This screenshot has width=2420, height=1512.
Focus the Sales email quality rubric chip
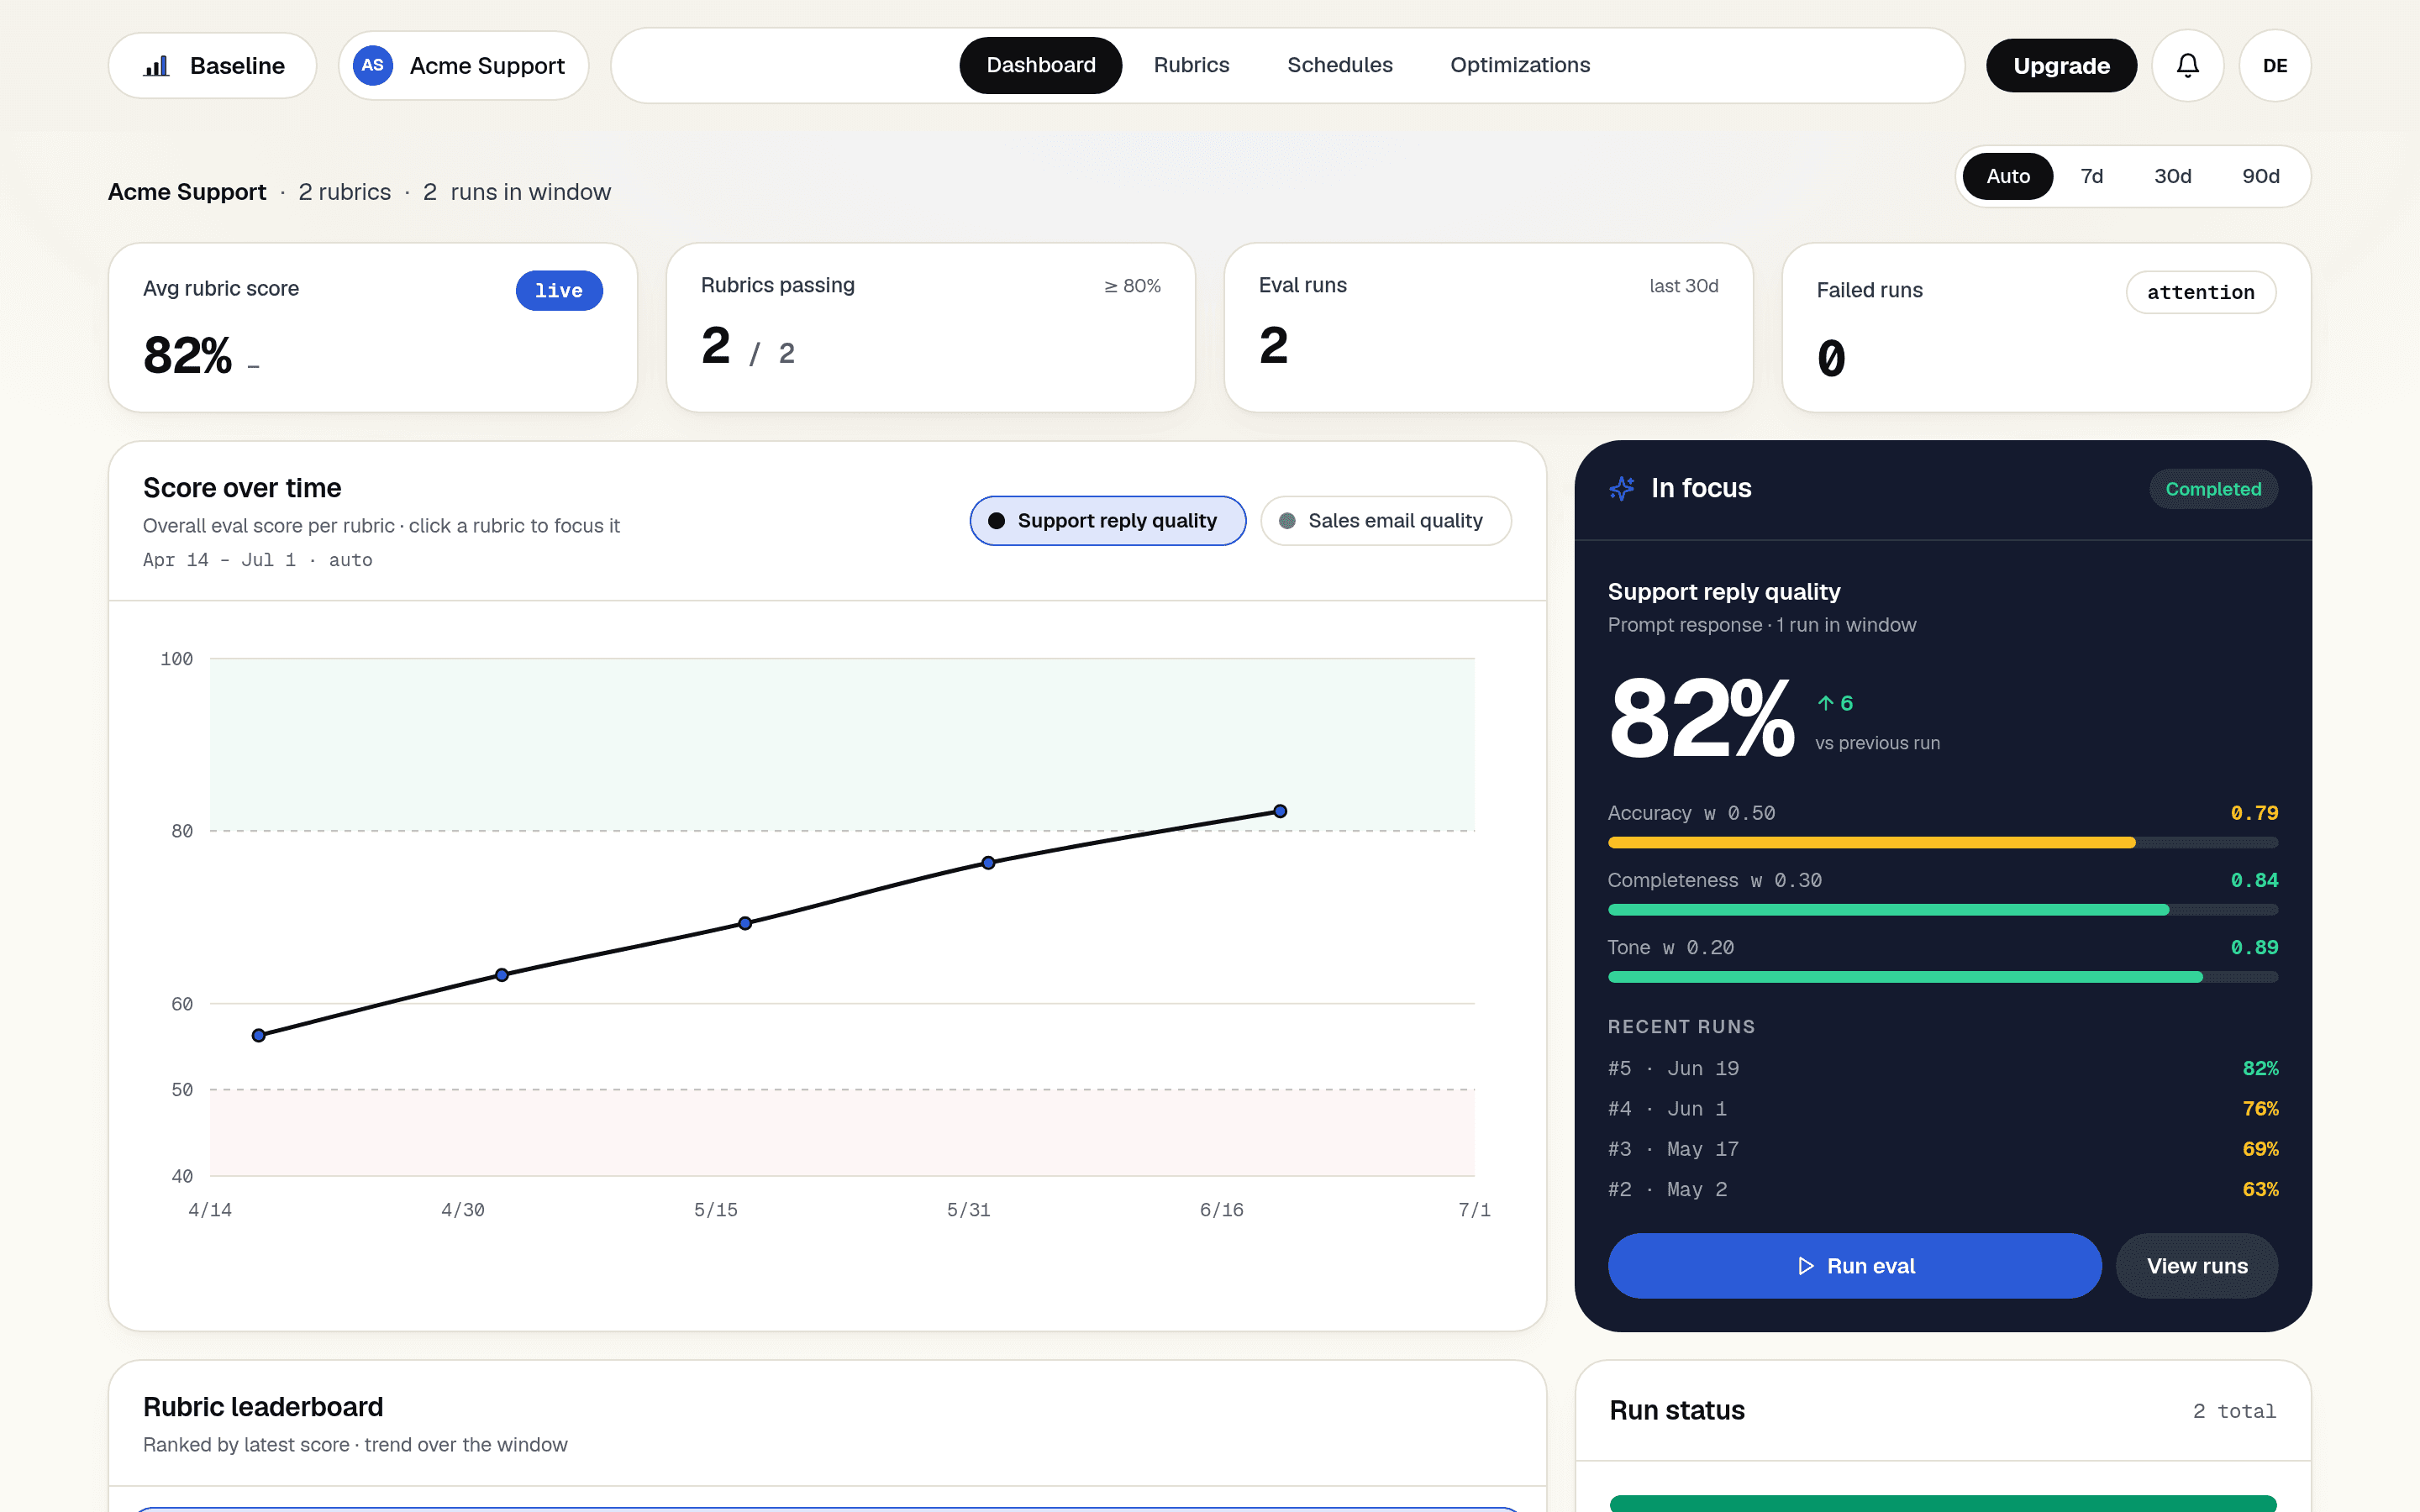tap(1386, 521)
